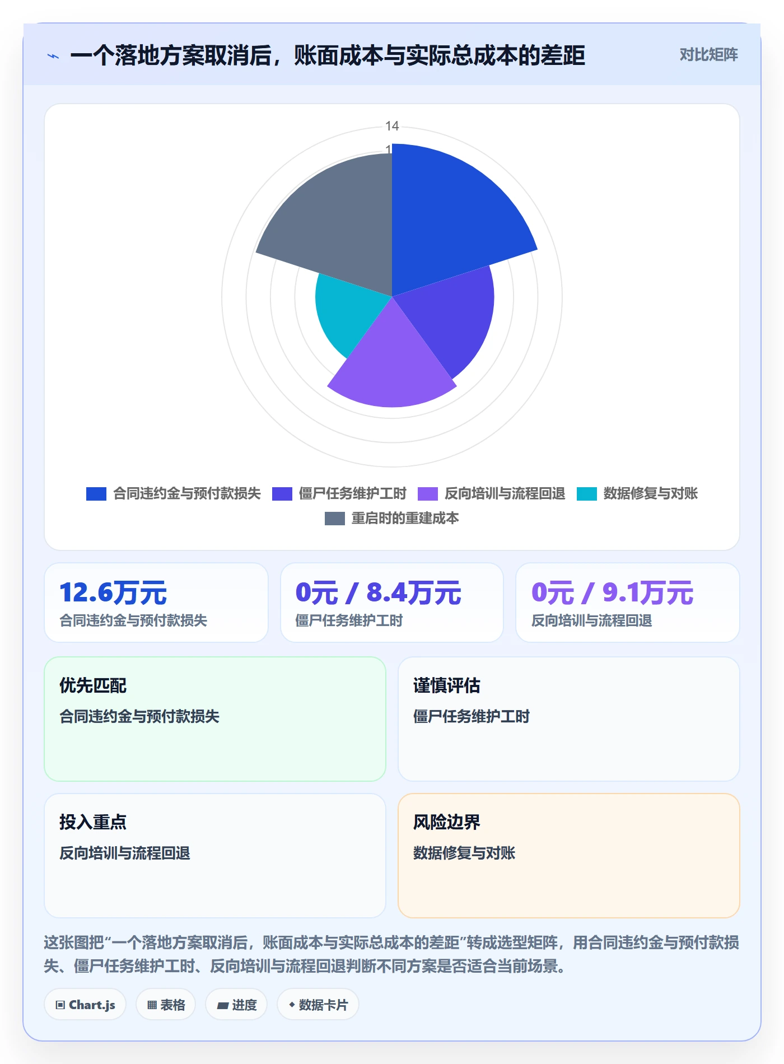Viewport: 784px width, 1064px height.
Task: Toggle legend swatch 数据修复与对账
Action: [x=587, y=494]
